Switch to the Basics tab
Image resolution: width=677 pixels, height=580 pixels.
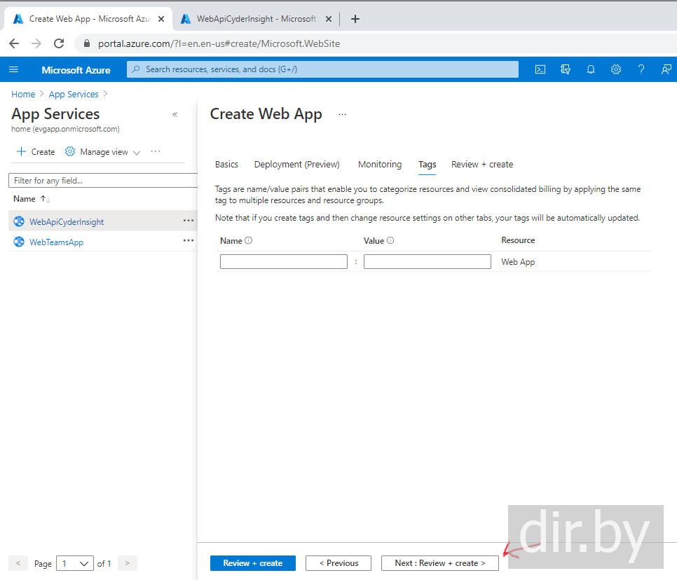pyautogui.click(x=226, y=165)
